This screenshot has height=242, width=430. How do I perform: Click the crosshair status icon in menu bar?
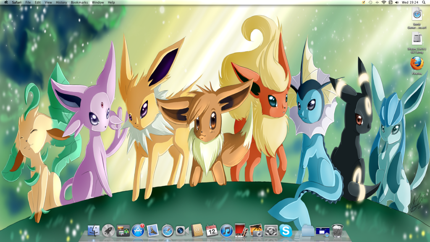[x=377, y=3]
